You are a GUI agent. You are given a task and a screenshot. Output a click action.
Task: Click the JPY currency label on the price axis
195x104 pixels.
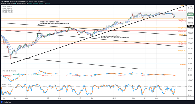pos(190,7)
